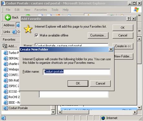The width and height of the screenshot is (143, 121).
Task: Open the View menu
Action: pos(27,10)
